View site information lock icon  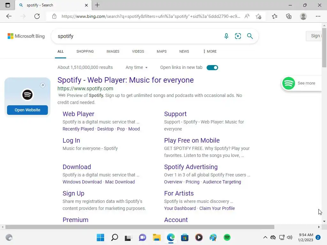(x=54, y=16)
